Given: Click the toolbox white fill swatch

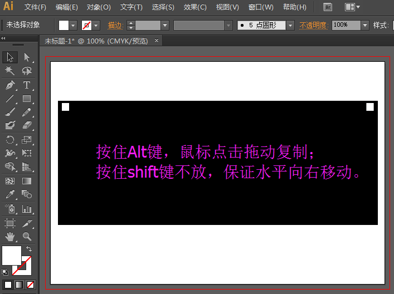Looking at the screenshot, I should tap(12, 256).
